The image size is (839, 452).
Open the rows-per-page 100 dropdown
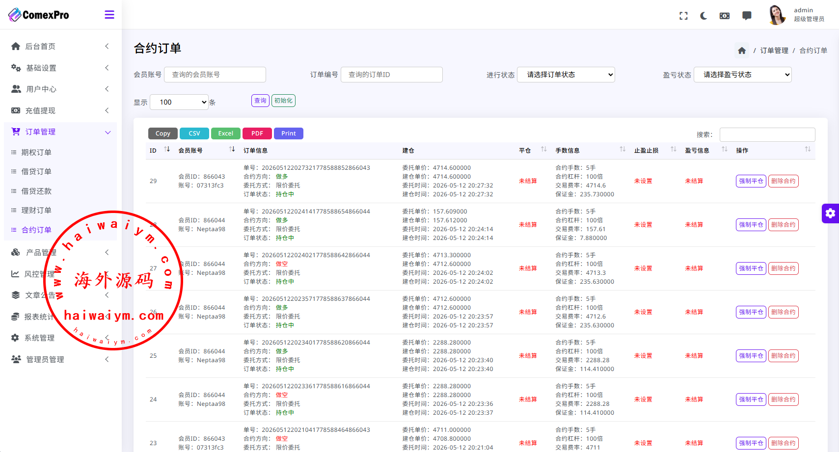click(179, 102)
